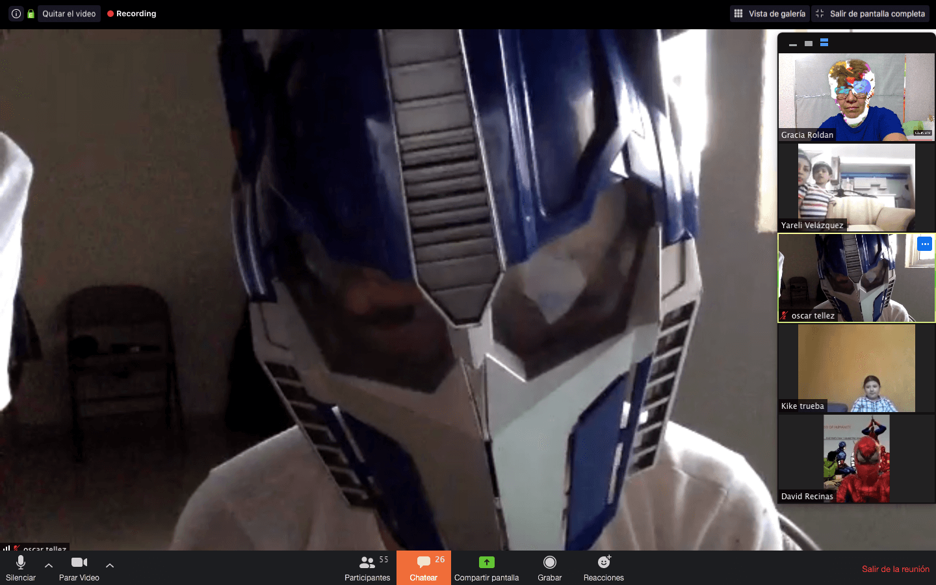Screen dimensions: 936x585
Task: Click Salir de la reunión
Action: (x=896, y=569)
